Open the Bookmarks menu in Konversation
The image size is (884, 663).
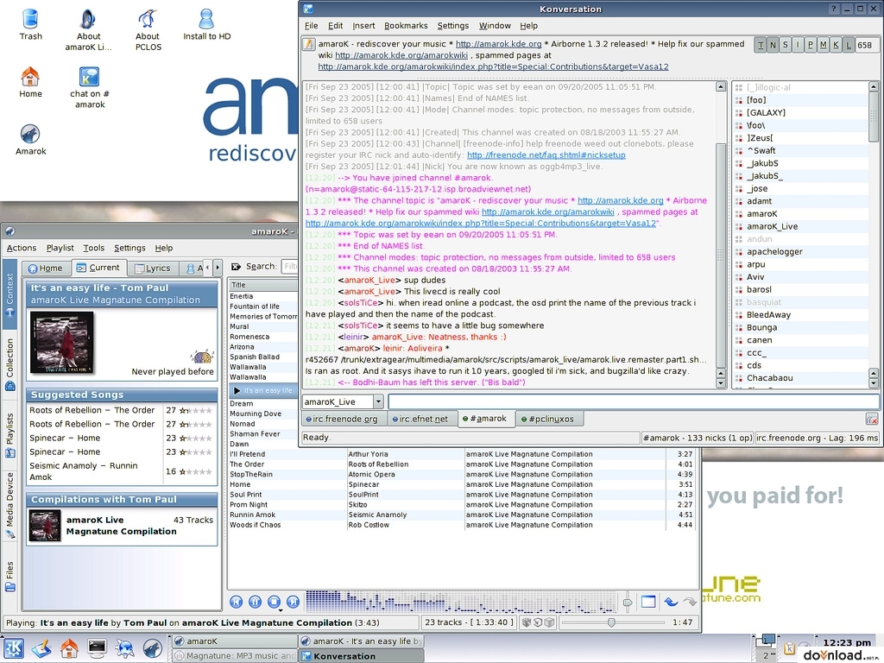coord(406,25)
